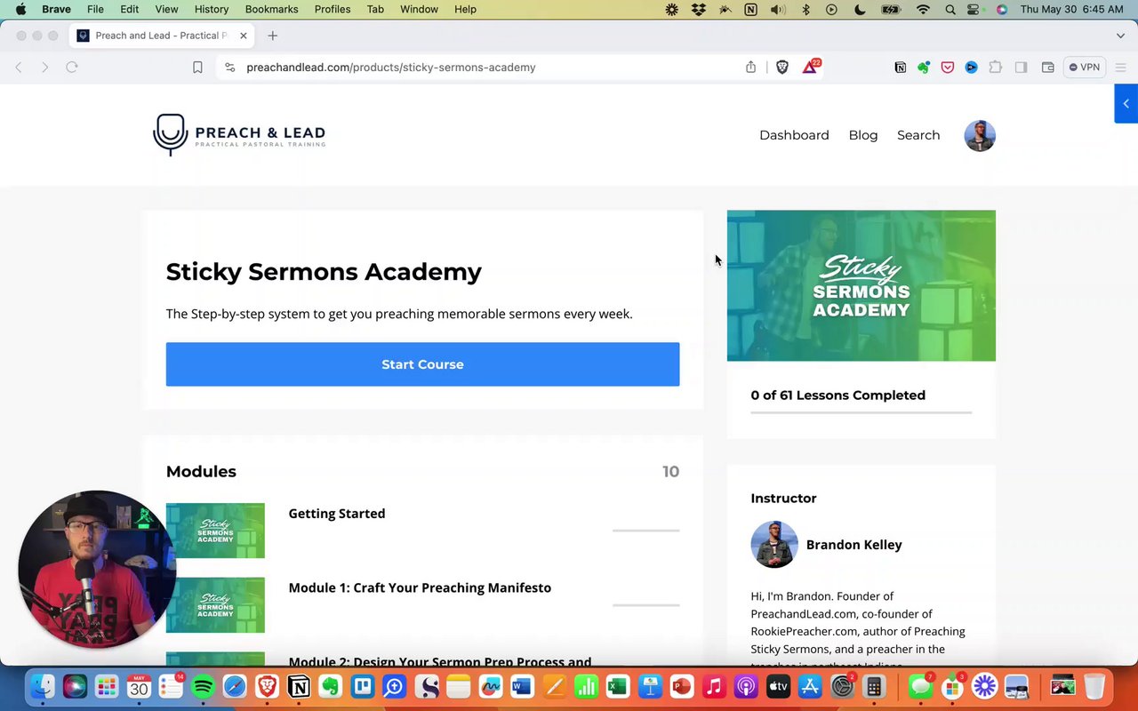Screen dimensions: 1138x711
Task: Expand the blue side panel arrow tab
Action: [x=1126, y=104]
